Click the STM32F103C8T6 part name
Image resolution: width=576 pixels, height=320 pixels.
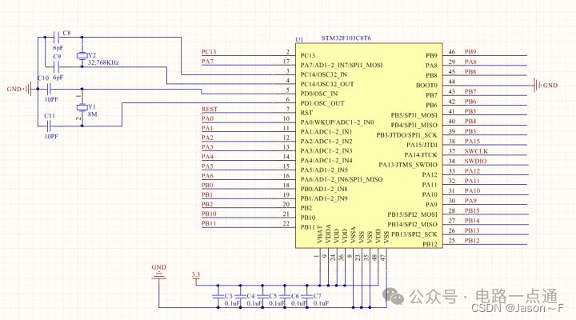pyautogui.click(x=346, y=38)
